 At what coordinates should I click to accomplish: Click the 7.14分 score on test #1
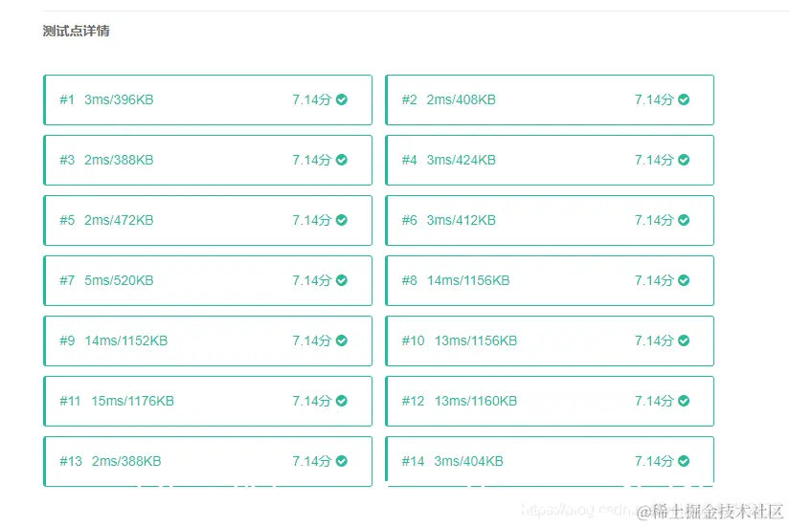pyautogui.click(x=312, y=99)
